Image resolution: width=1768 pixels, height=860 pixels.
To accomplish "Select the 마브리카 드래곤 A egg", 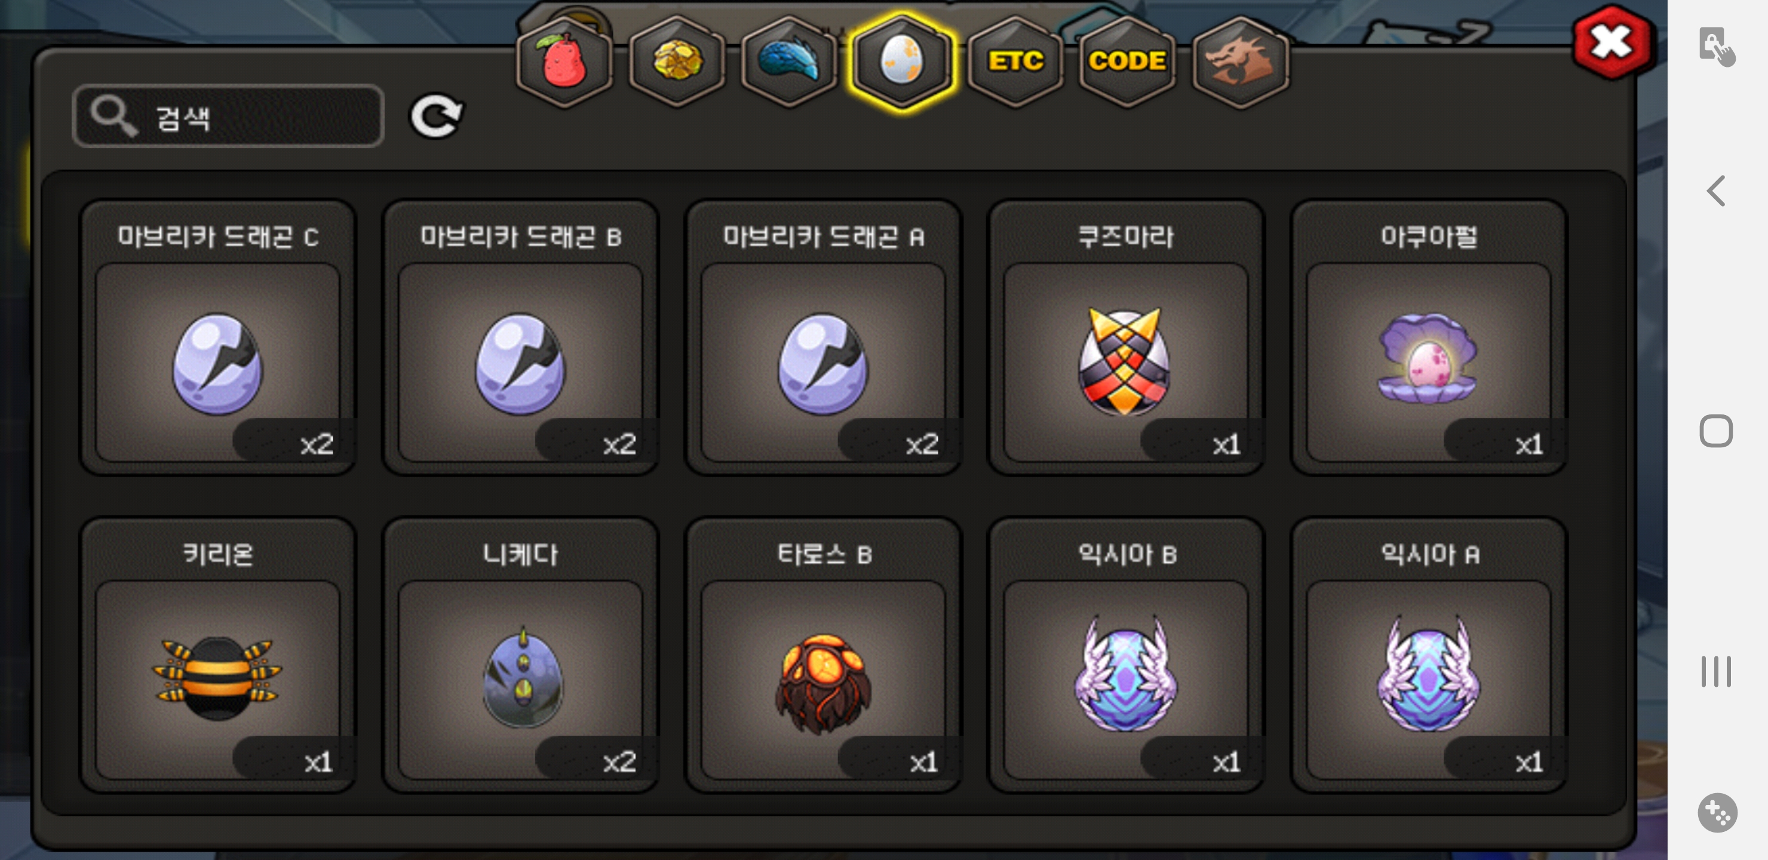I will tap(823, 337).
